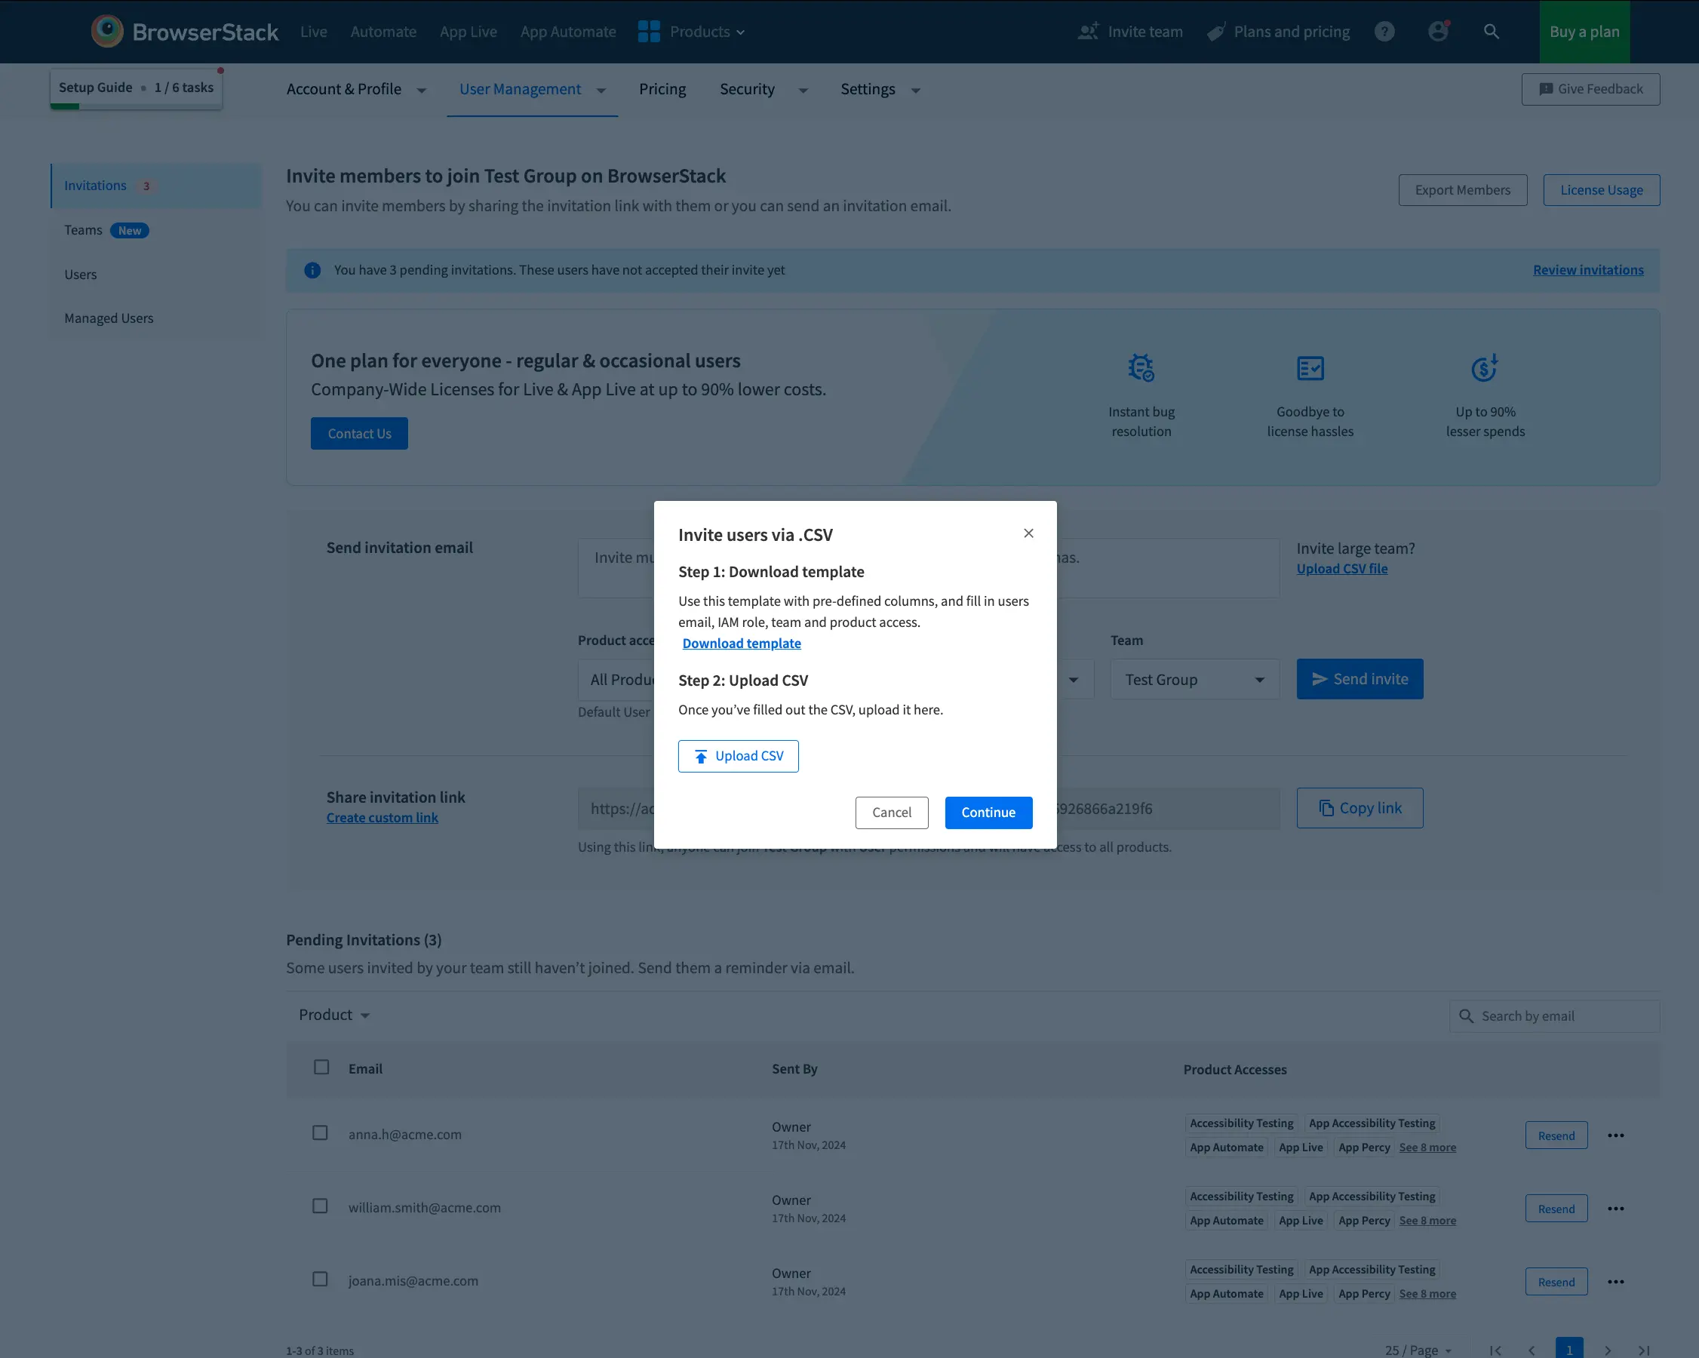1699x1358 pixels.
Task: Click the Products grid icon
Action: (649, 32)
